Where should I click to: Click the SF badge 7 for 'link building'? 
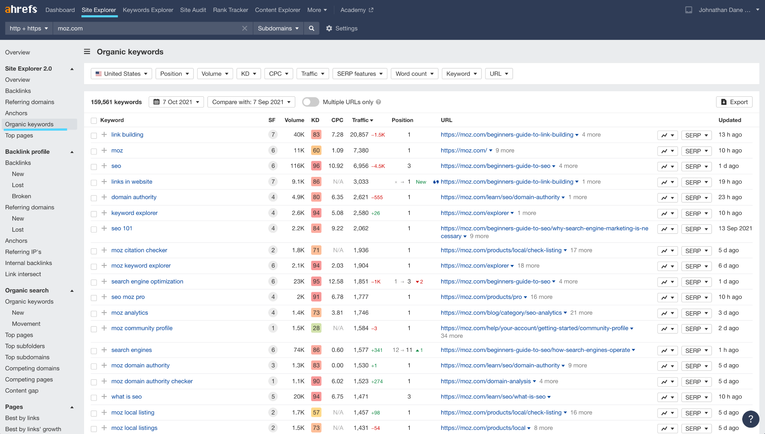[x=273, y=134]
